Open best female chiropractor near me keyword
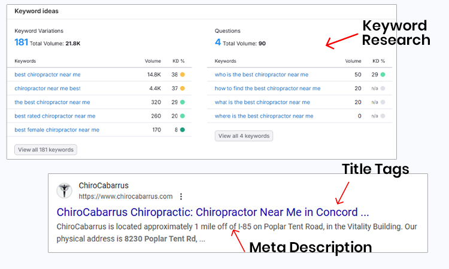The width and height of the screenshot is (449, 269). (x=57, y=130)
